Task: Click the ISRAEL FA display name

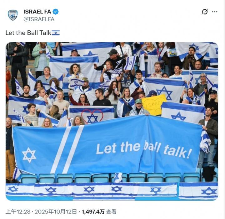Action: click(x=37, y=12)
